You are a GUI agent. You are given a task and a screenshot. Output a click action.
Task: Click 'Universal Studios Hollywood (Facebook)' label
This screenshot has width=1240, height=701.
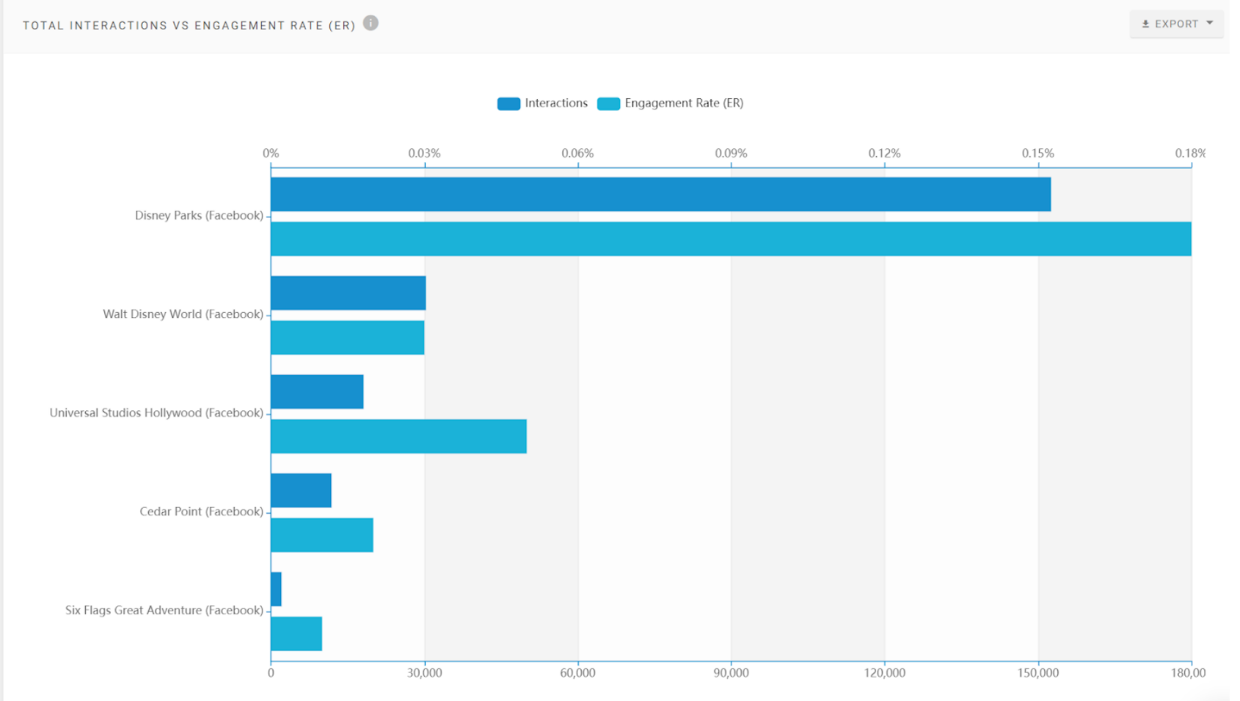coord(156,413)
